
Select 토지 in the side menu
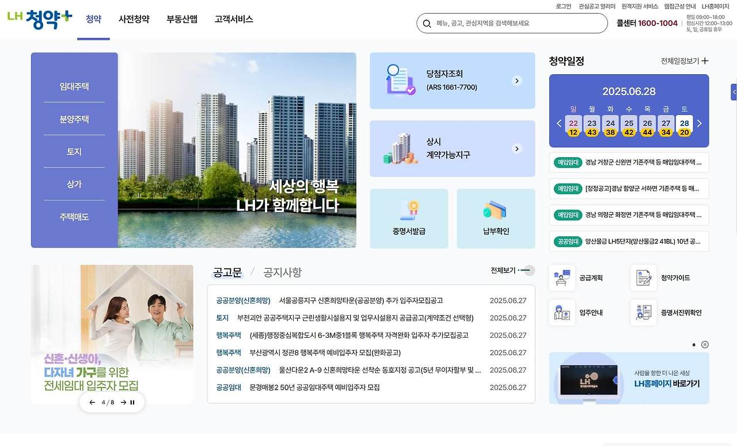coord(74,152)
